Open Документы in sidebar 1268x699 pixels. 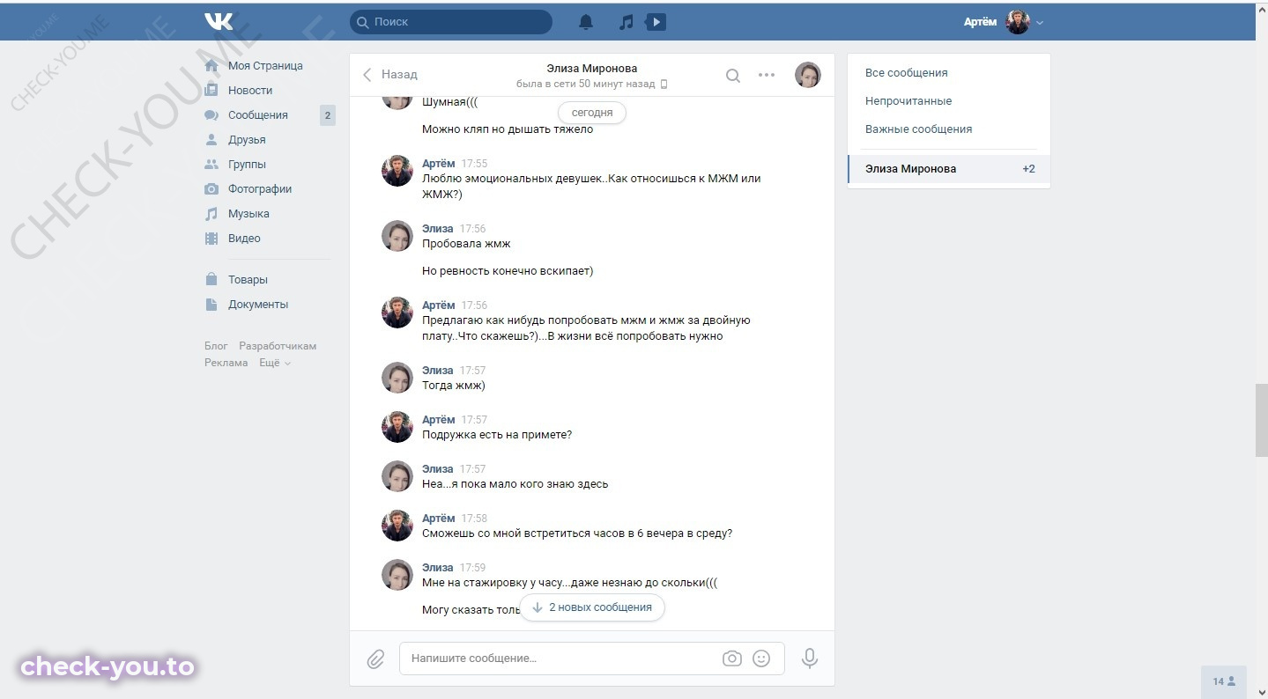coord(258,305)
